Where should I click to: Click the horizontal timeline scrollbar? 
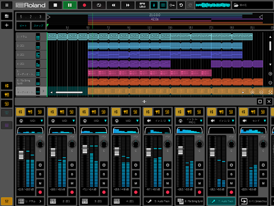point(69,92)
